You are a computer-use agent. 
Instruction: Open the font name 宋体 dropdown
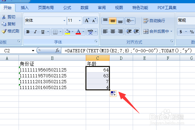pyautogui.click(x=65, y=20)
